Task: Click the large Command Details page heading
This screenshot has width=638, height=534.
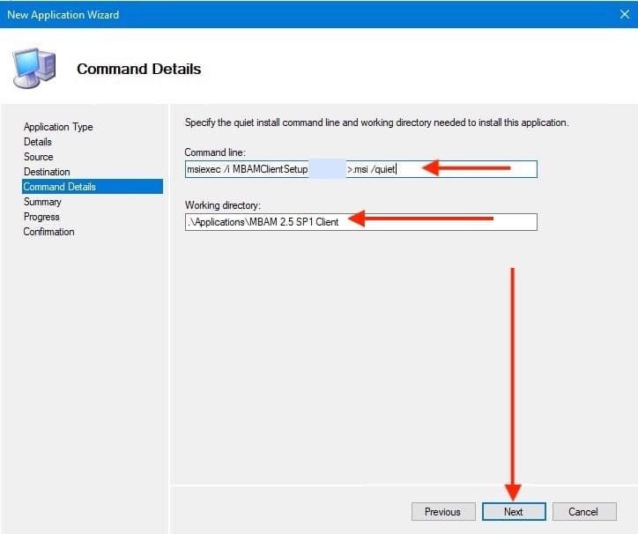Action: (139, 69)
